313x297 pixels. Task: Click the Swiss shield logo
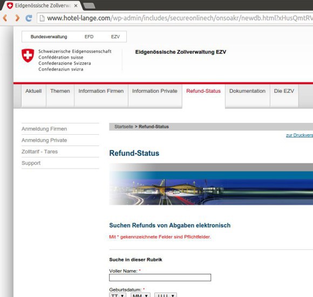28,56
